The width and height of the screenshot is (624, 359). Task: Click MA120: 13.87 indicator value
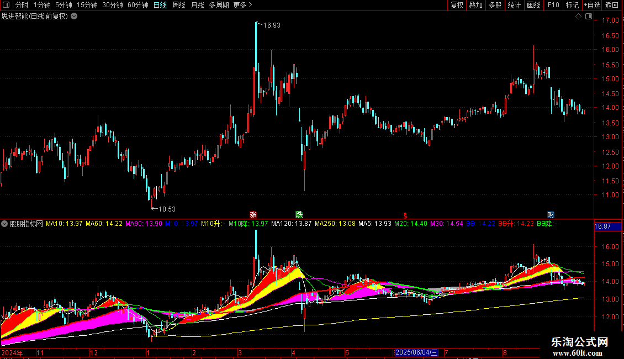(292, 224)
